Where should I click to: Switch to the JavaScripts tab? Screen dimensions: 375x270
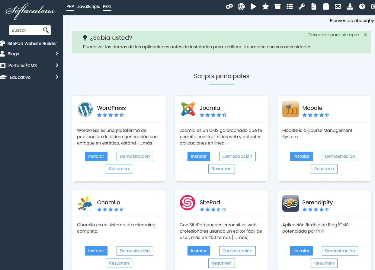88,7
